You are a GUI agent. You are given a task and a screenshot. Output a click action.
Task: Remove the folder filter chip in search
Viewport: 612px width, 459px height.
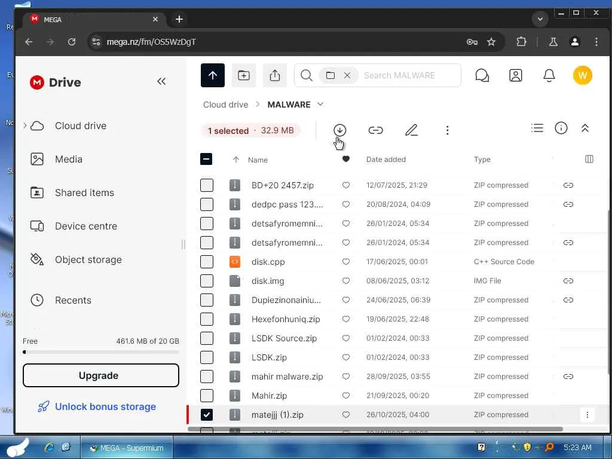pyautogui.click(x=347, y=75)
